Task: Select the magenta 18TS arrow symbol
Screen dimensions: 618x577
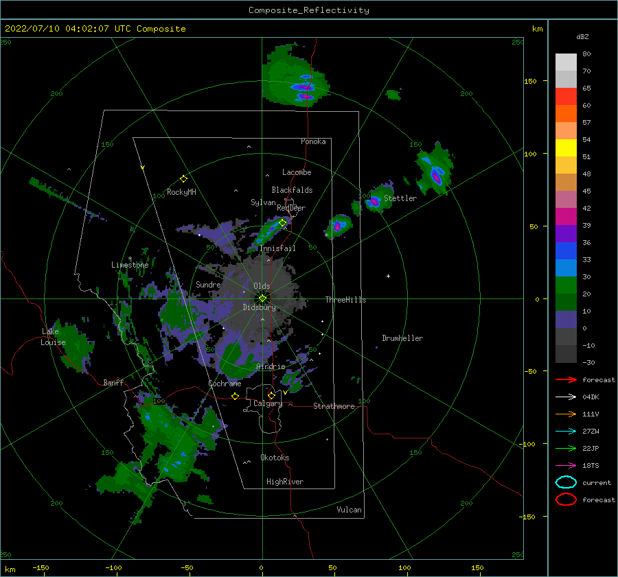Action: pos(566,466)
